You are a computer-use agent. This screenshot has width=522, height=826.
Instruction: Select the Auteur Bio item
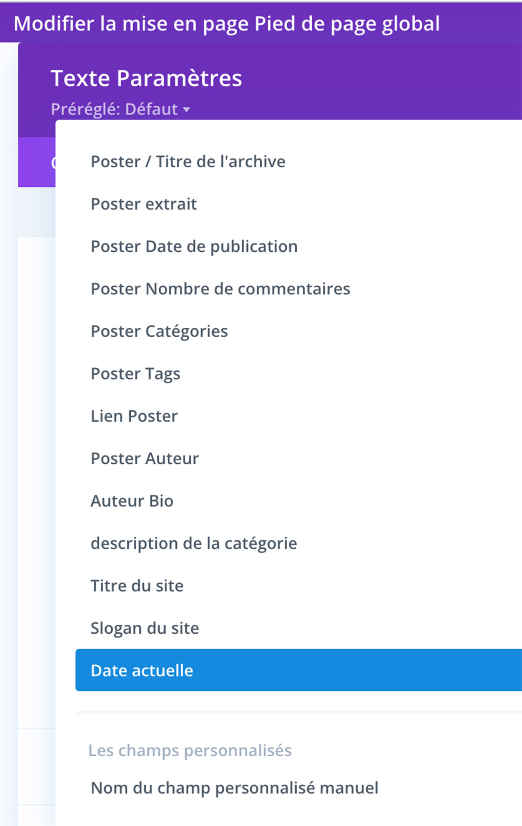(x=132, y=501)
